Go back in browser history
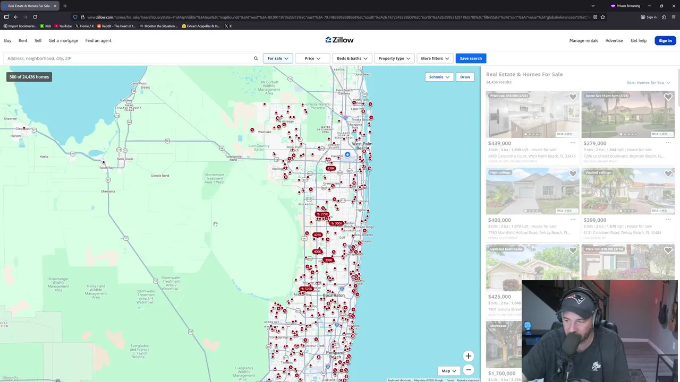Image resolution: width=680 pixels, height=382 pixels. coord(15,17)
